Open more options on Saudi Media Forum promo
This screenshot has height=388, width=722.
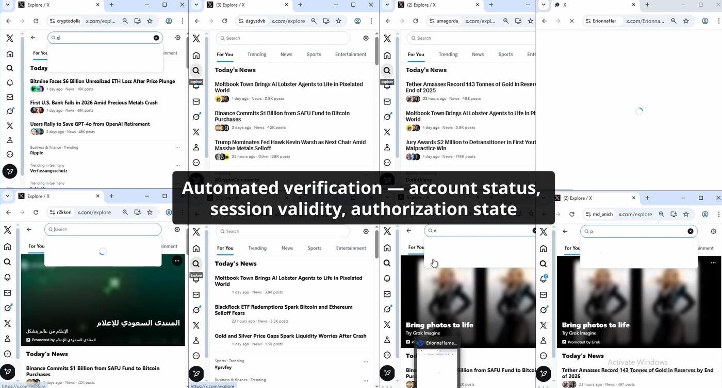pos(177,261)
